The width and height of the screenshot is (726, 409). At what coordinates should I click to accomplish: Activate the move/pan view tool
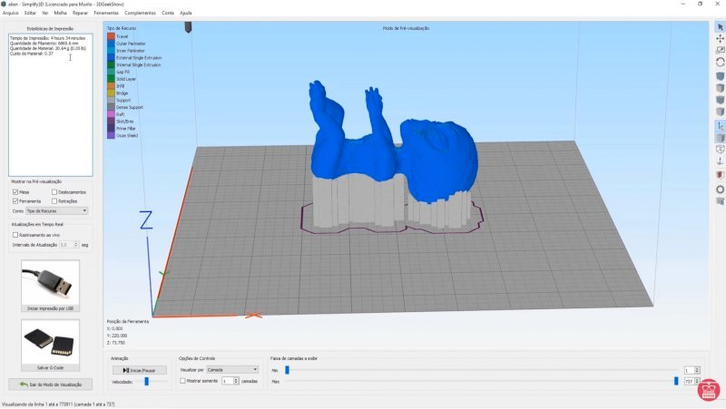[x=721, y=39]
